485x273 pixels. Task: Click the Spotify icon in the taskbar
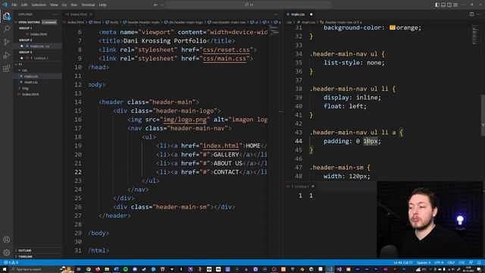[126, 269]
